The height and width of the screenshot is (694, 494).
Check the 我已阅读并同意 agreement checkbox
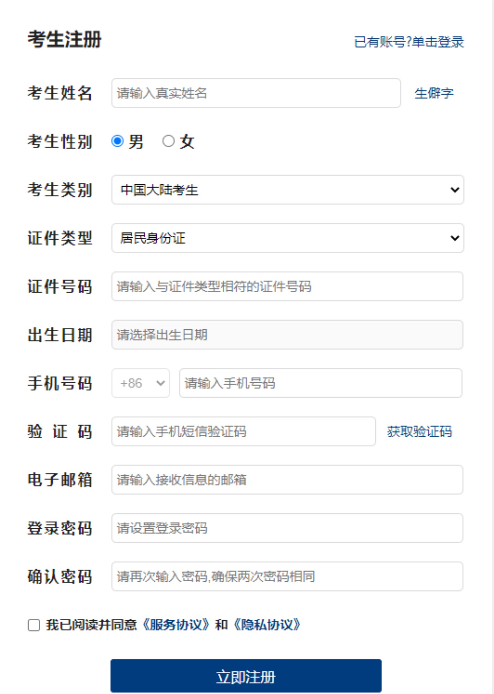click(34, 625)
